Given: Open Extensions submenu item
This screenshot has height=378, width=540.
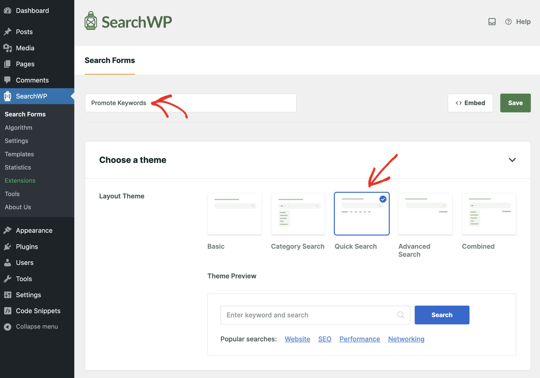Looking at the screenshot, I should (20, 180).
